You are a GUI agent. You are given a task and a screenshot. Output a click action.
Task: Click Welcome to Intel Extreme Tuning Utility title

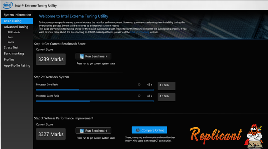[74, 16]
